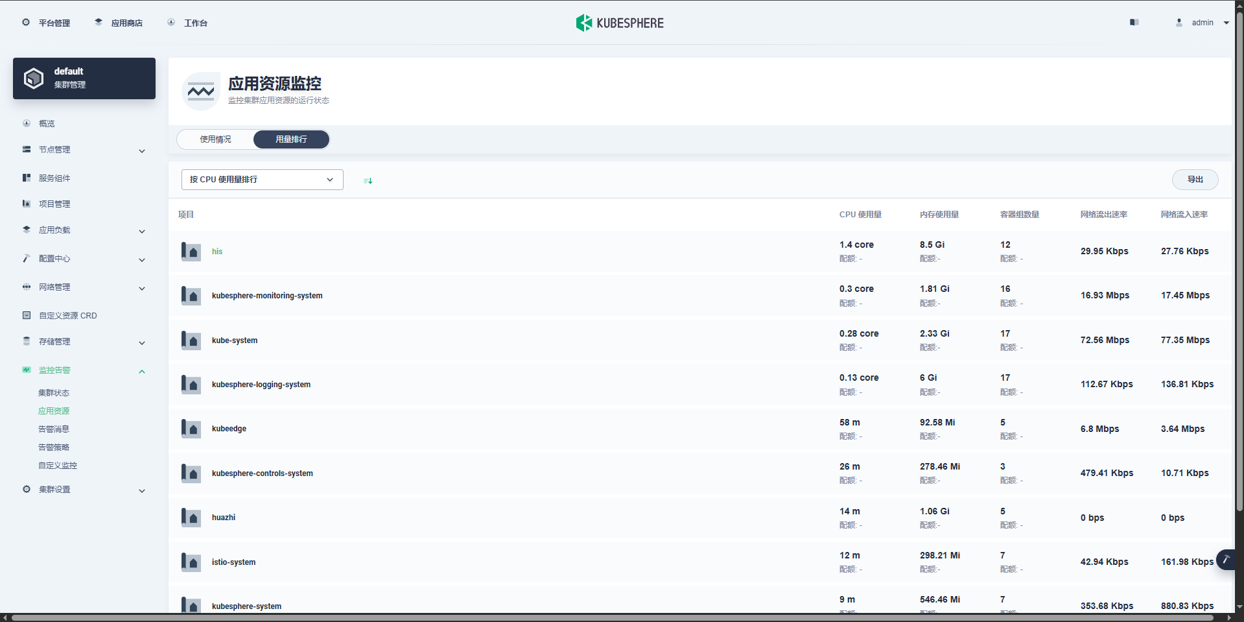Click the theme switch icon next to admin
Screen dimensions: 1244x622
pyautogui.click(x=1134, y=22)
